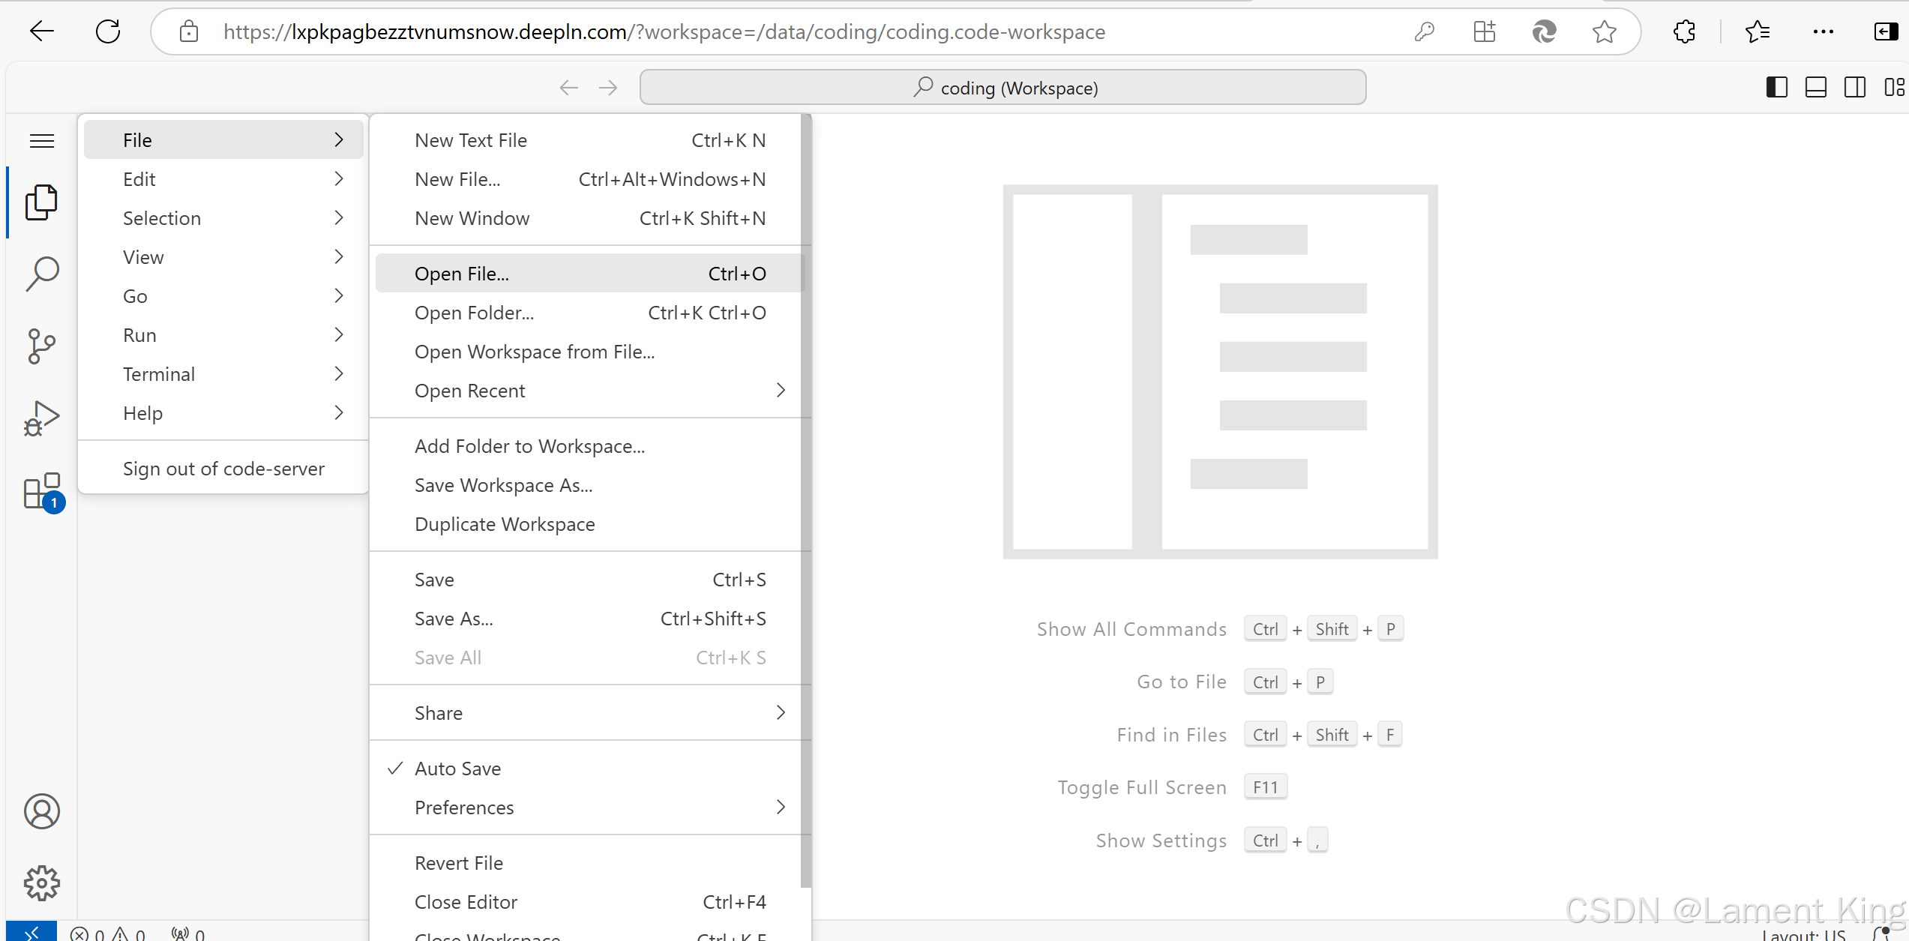1909x941 pixels.
Task: Open the Search view icon
Action: 41,274
